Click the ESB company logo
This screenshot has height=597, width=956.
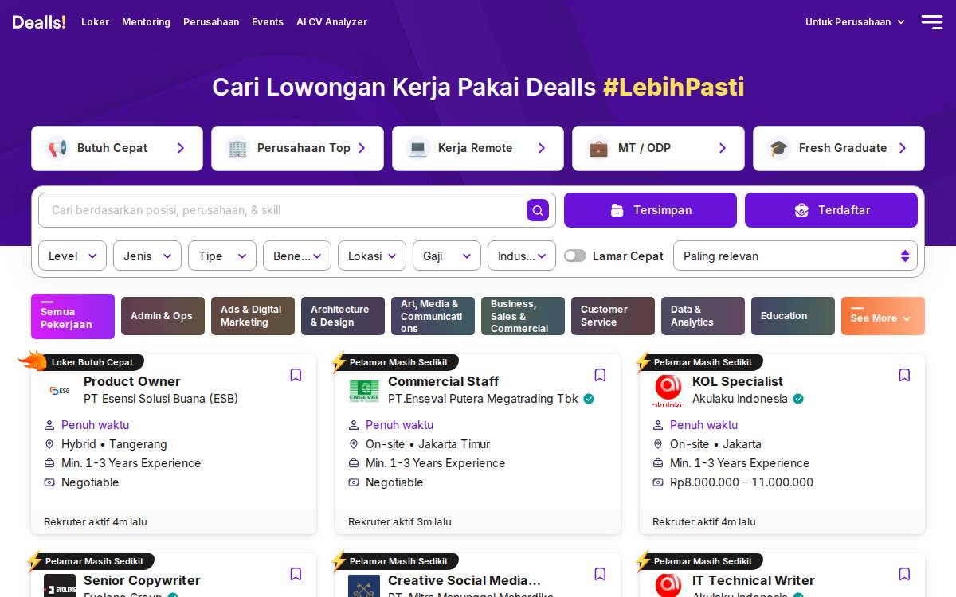(x=60, y=391)
